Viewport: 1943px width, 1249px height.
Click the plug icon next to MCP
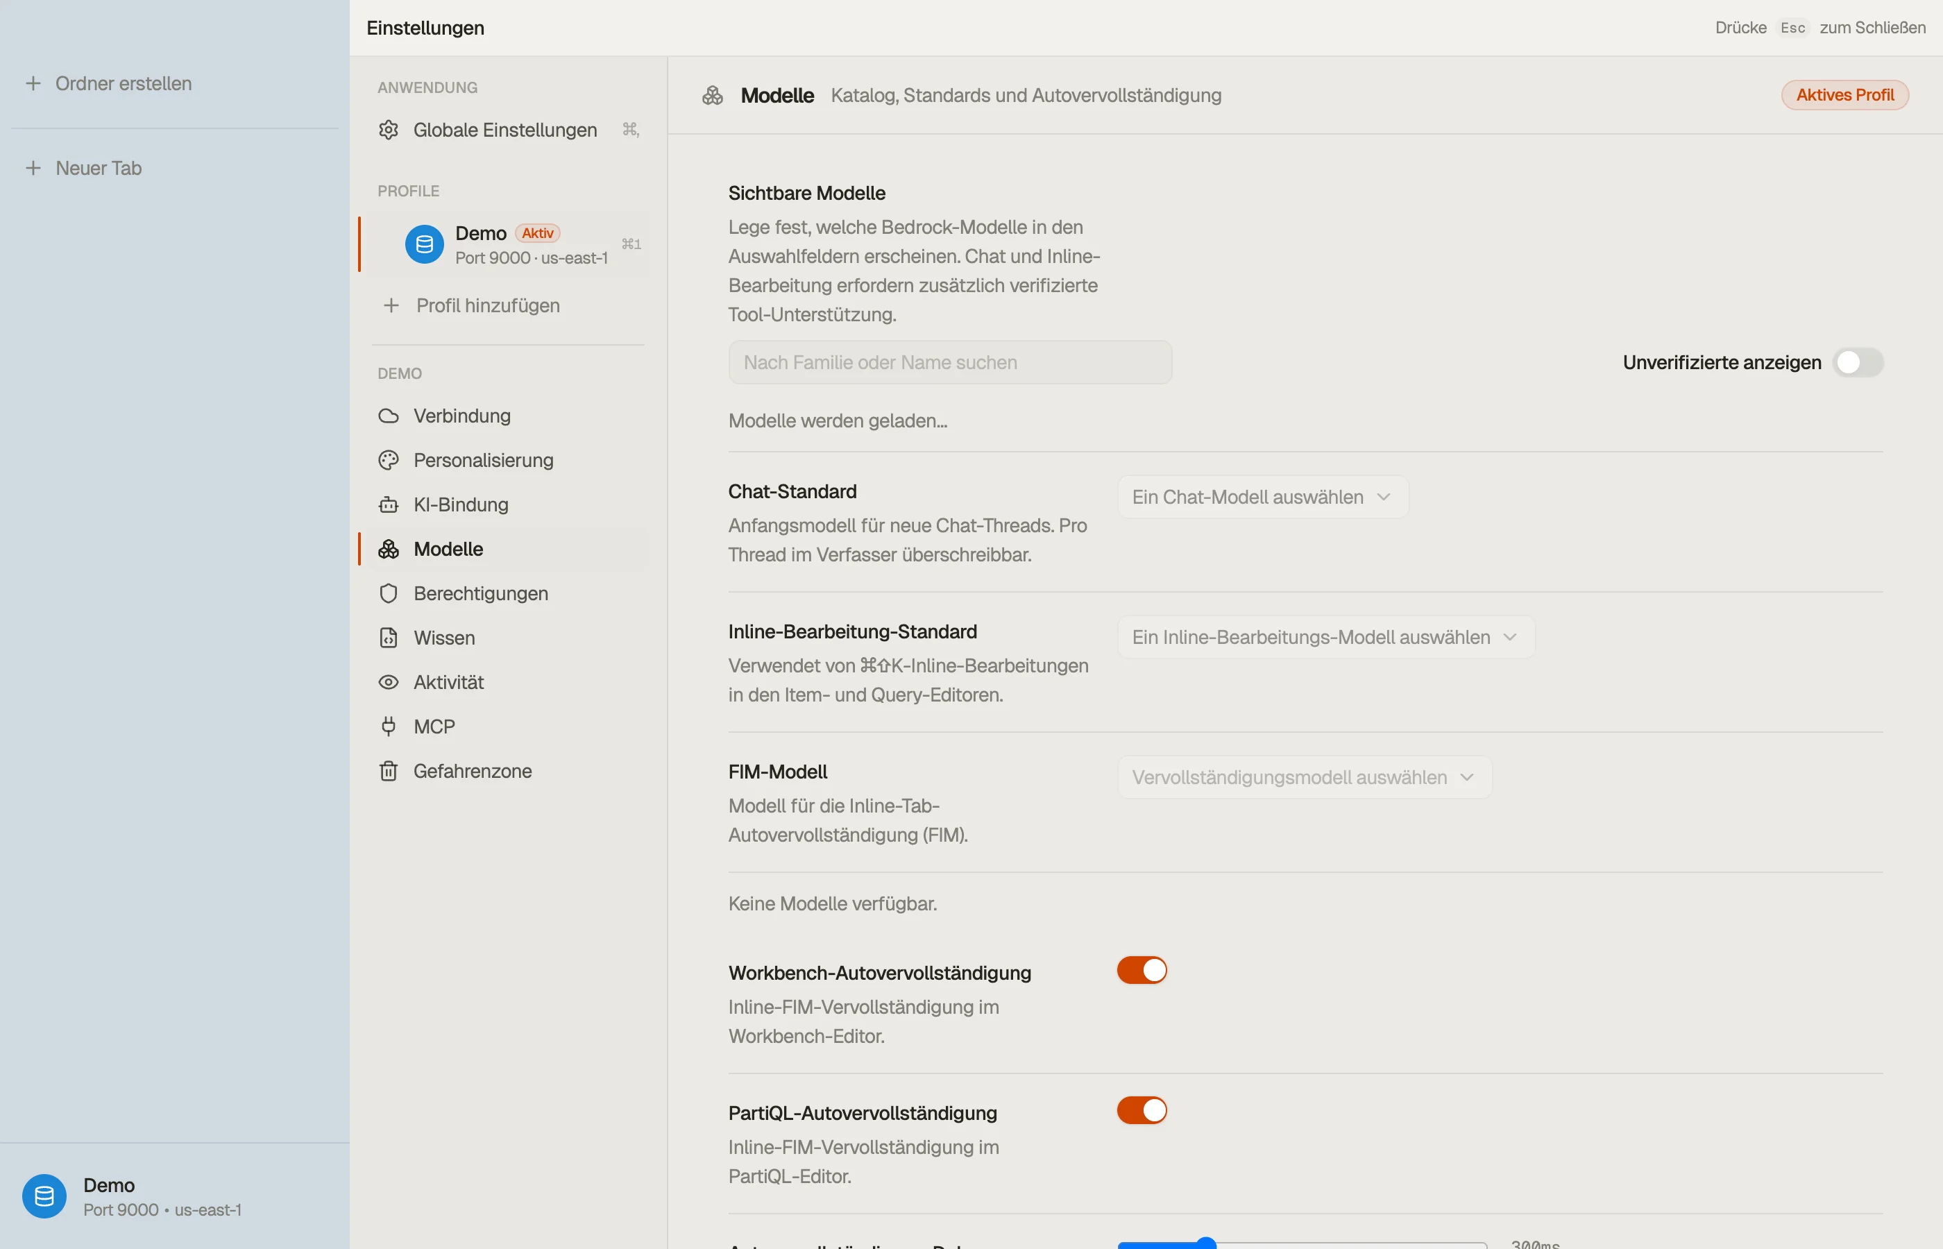tap(389, 727)
